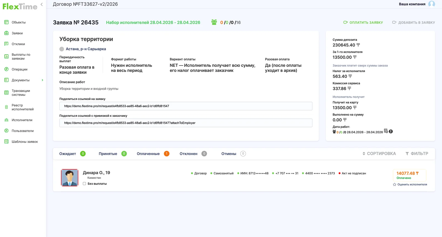This screenshot has height=237, width=442.
Task: Click the Реестр исполнителей clipboard icon
Action: pos(6,107)
